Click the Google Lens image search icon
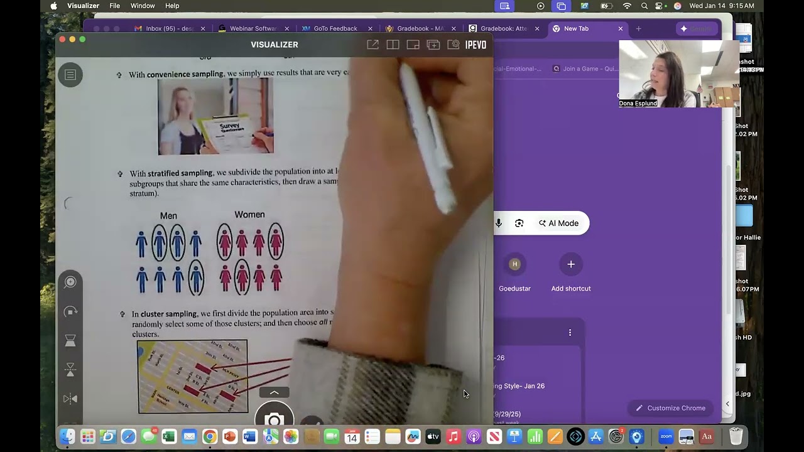Viewport: 804px width, 452px height. tap(519, 223)
